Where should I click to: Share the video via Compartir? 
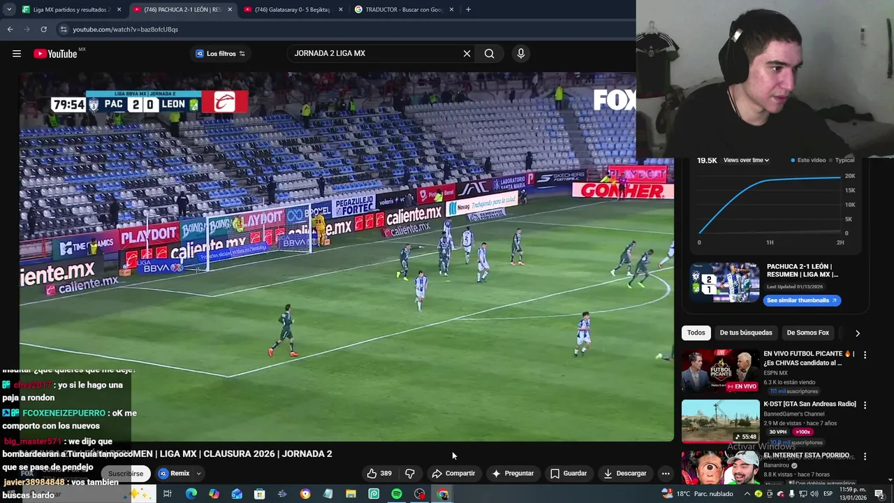pyautogui.click(x=453, y=474)
